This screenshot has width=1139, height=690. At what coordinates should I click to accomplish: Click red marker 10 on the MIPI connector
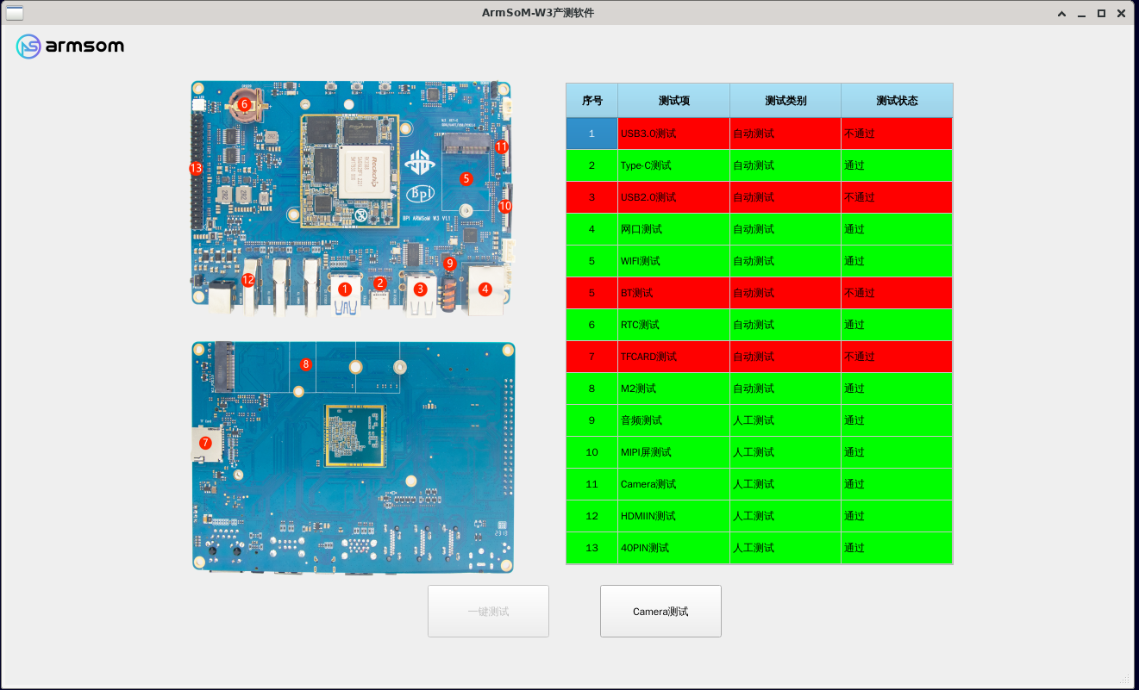(505, 207)
